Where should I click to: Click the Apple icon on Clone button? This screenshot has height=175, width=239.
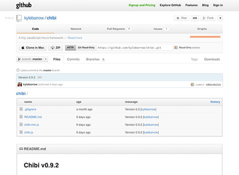23,47
